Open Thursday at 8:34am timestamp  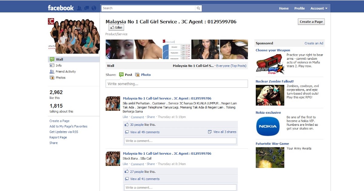click(x=172, y=164)
